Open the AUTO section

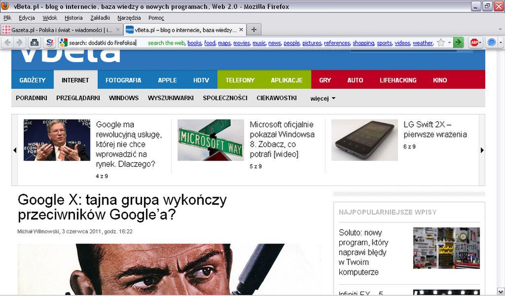click(x=355, y=80)
